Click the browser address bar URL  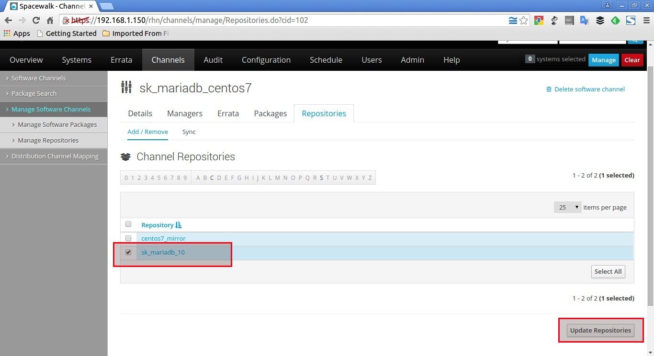[x=190, y=21]
